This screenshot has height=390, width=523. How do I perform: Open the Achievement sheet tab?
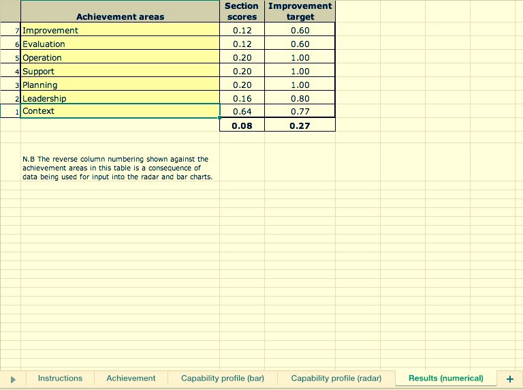(x=131, y=378)
